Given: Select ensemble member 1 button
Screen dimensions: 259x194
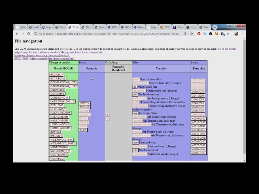Looking at the screenshot, I should click(107, 115).
